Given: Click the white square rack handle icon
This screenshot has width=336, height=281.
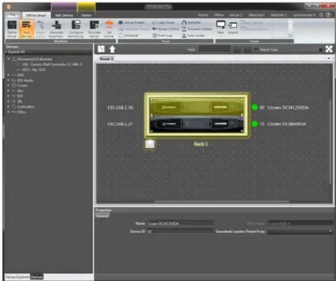Looking at the screenshot, I should click(150, 144).
